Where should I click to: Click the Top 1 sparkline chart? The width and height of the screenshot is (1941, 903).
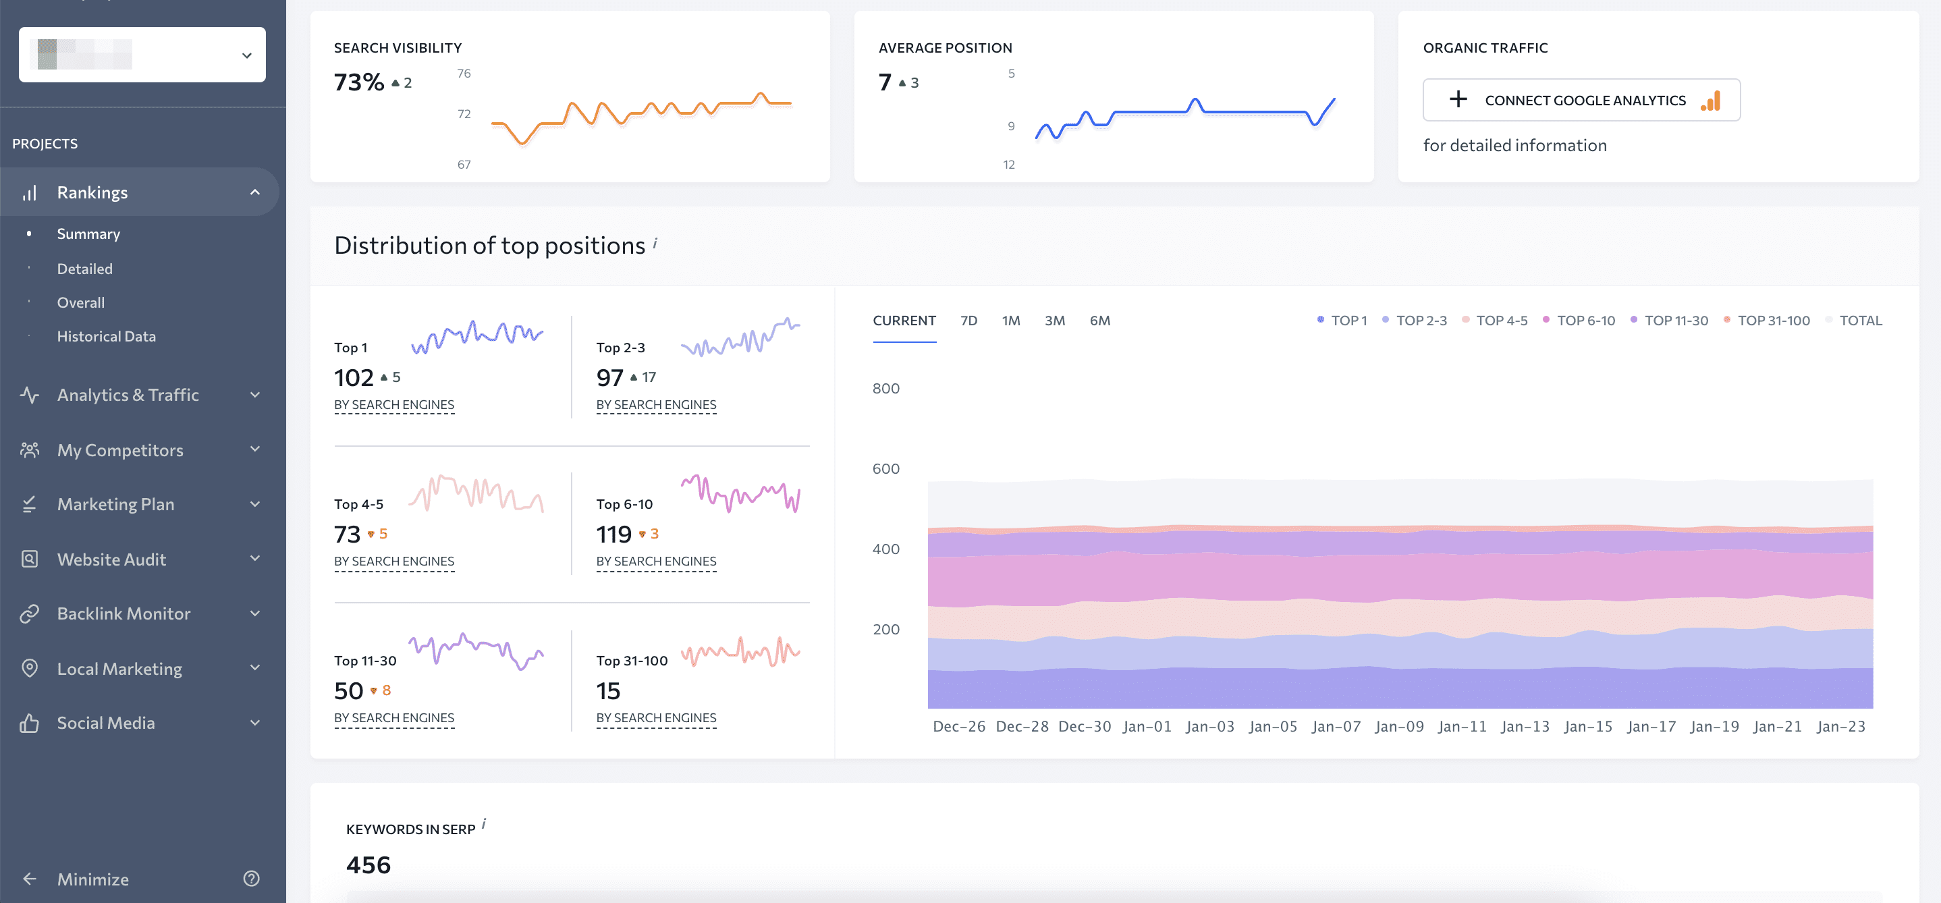tap(477, 335)
